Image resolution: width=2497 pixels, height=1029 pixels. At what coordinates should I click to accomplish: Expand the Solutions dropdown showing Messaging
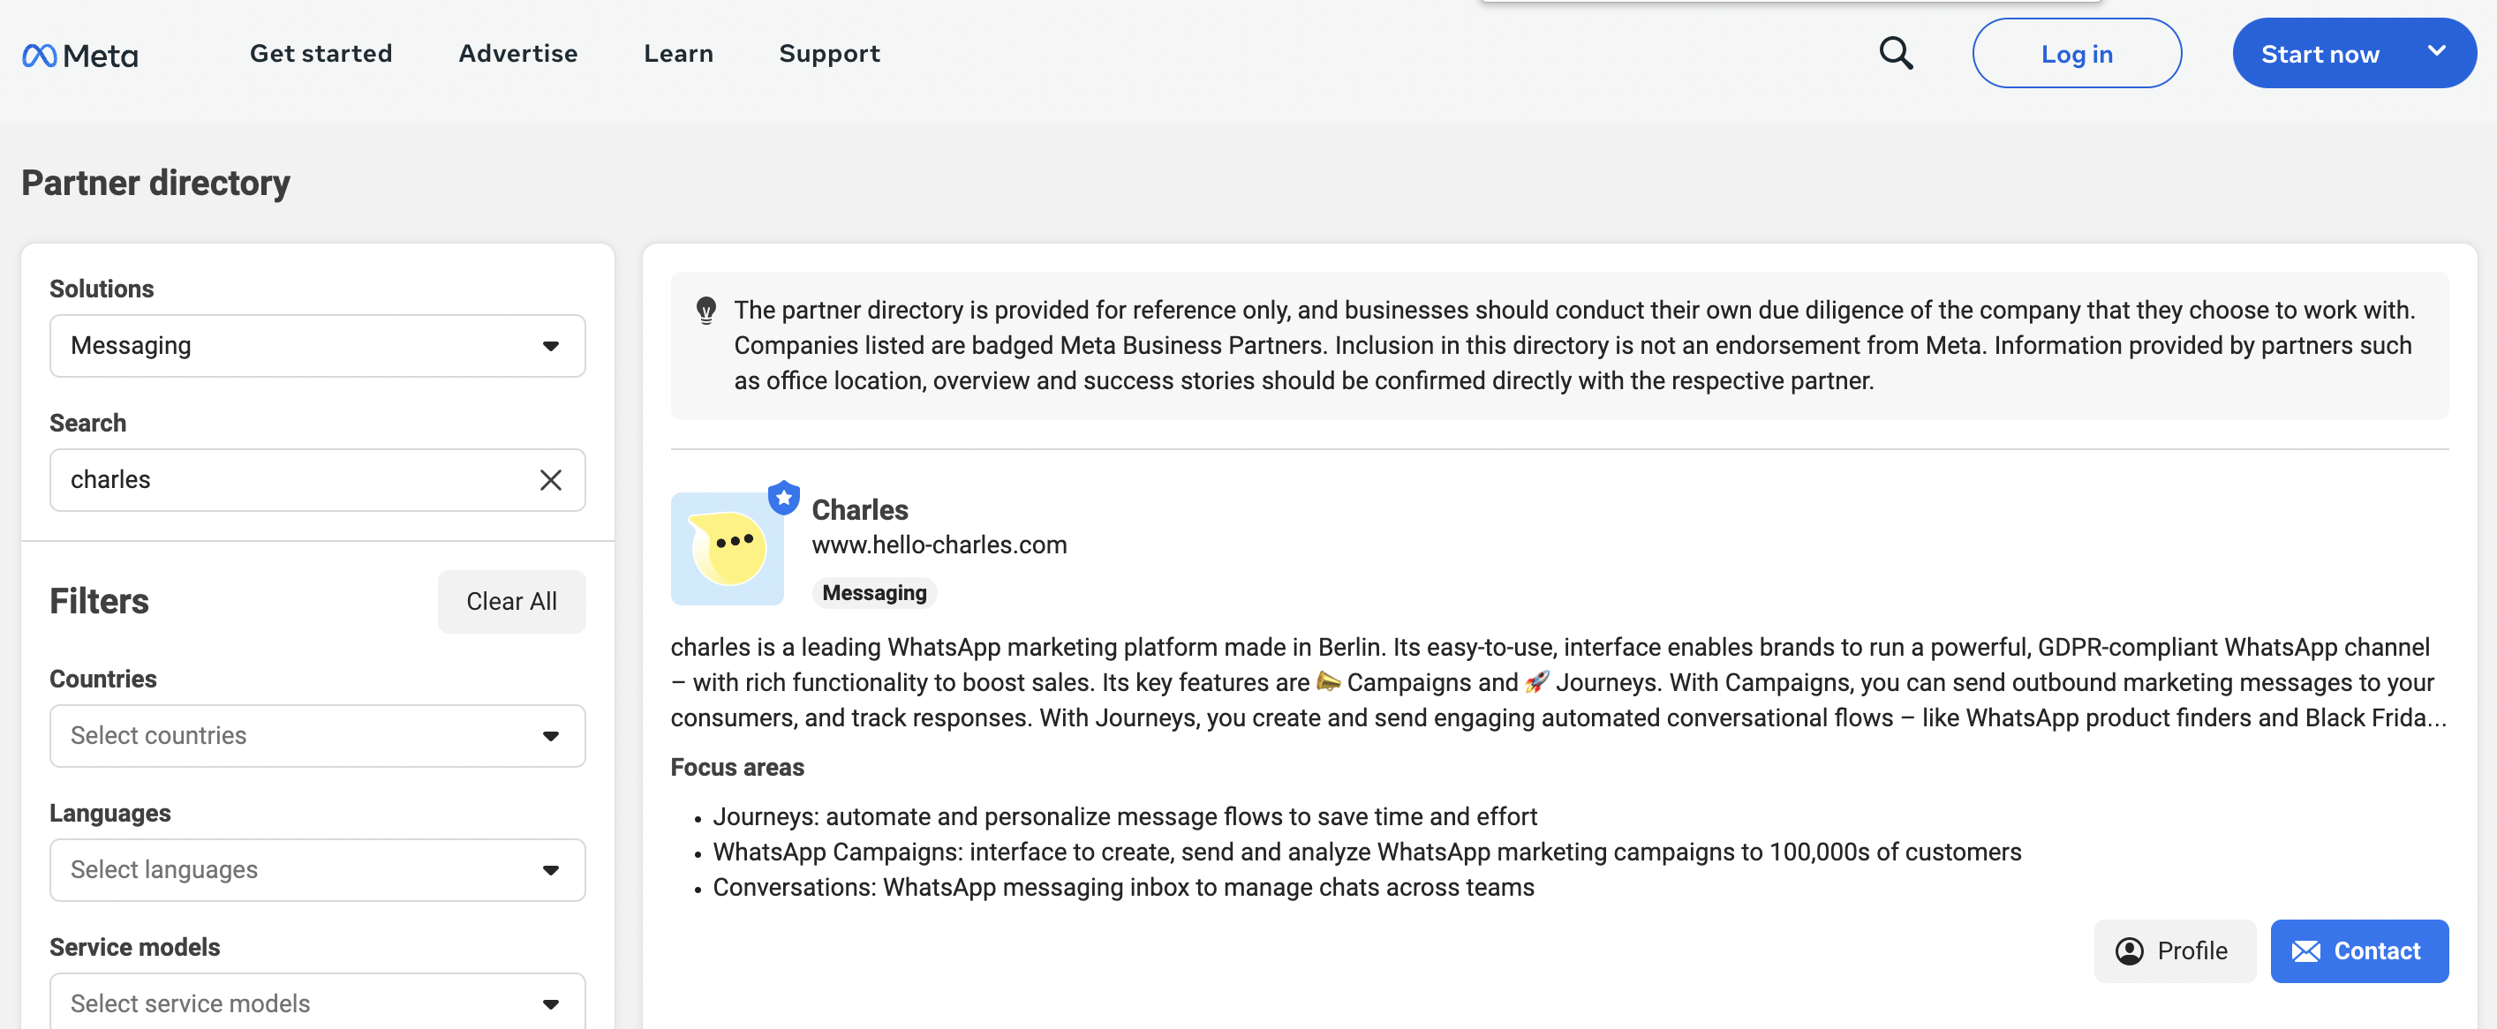317,345
